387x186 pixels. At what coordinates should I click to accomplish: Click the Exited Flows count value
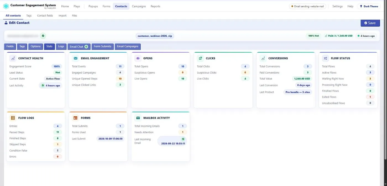370,97
